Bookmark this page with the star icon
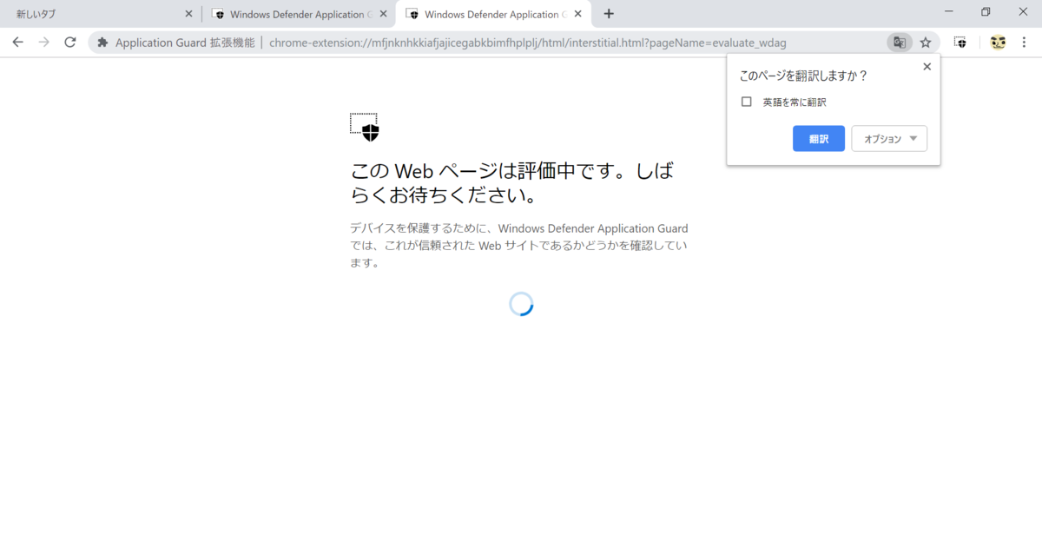The height and width of the screenshot is (554, 1042). tap(926, 42)
